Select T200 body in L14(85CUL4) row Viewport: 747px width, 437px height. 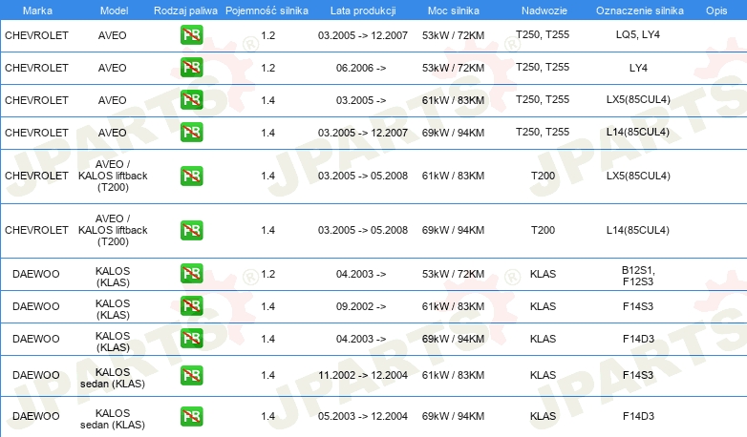click(544, 230)
